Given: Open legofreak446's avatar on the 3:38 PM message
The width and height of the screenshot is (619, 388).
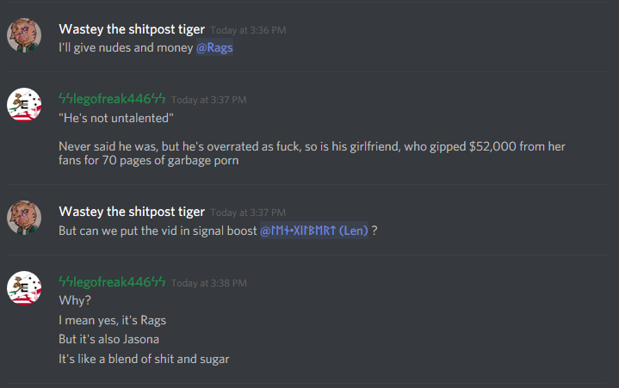Looking at the screenshot, I should point(24,288).
